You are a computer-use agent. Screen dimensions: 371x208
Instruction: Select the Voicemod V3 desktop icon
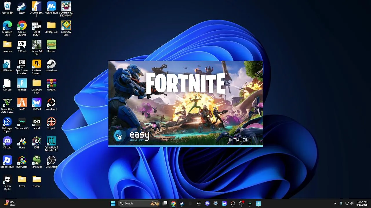22,123
